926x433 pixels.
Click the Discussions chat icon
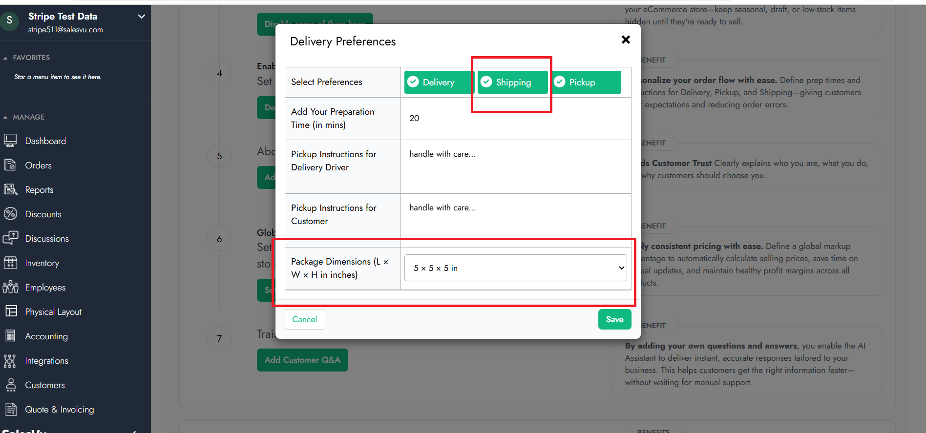10,238
